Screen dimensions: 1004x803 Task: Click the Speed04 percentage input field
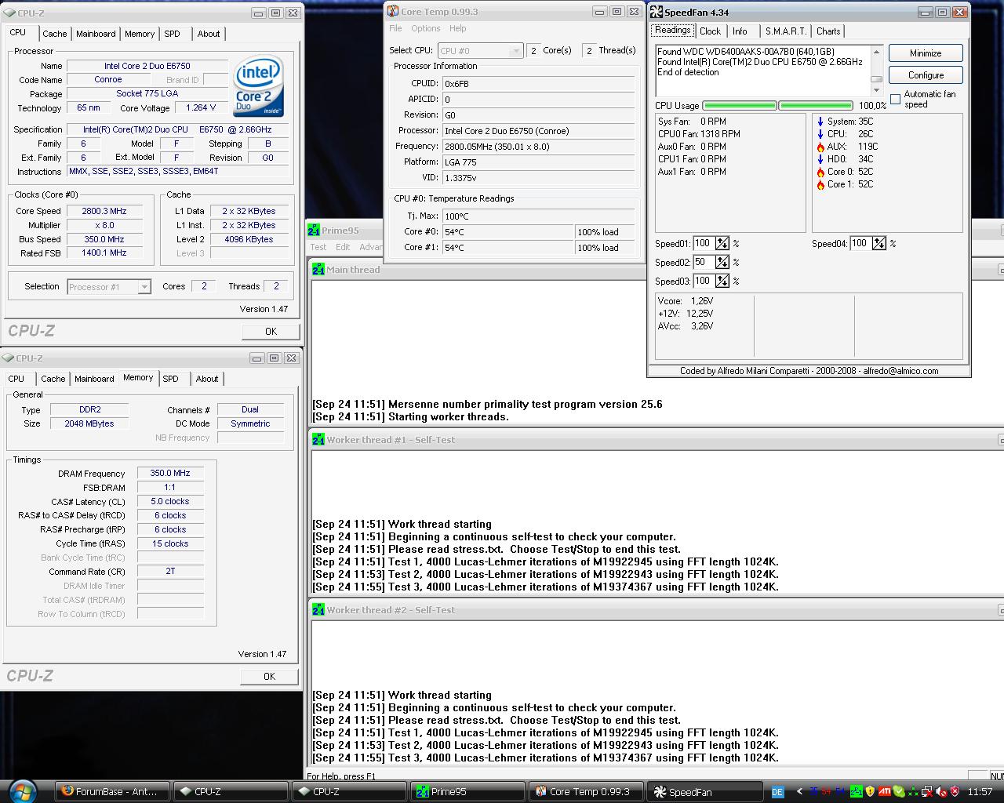[x=860, y=244]
